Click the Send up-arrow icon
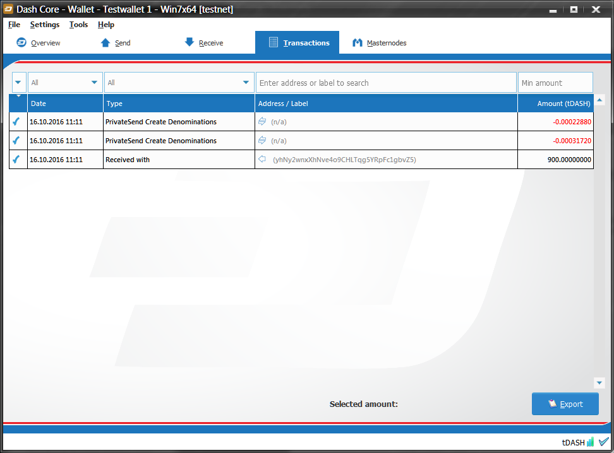 point(105,42)
